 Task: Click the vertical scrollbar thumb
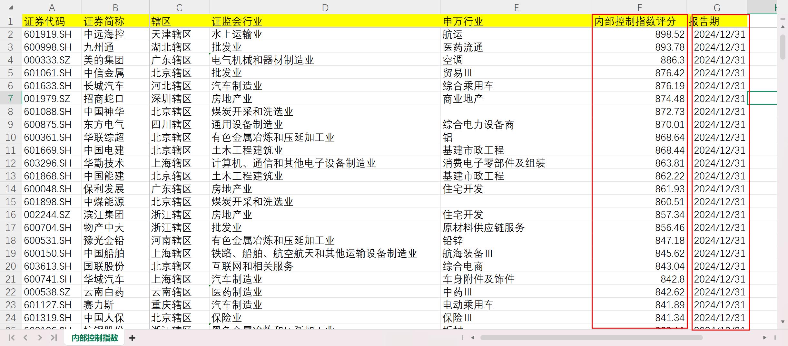[x=783, y=47]
